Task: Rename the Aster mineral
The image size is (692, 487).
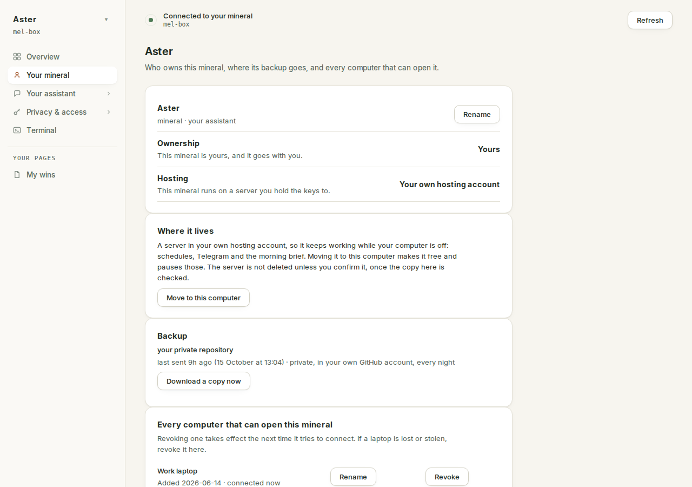Action: [477, 114]
